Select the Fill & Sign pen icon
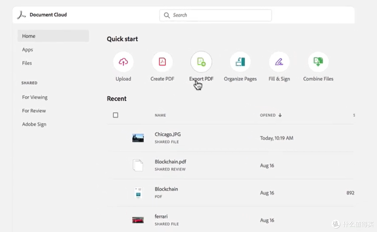 [279, 62]
